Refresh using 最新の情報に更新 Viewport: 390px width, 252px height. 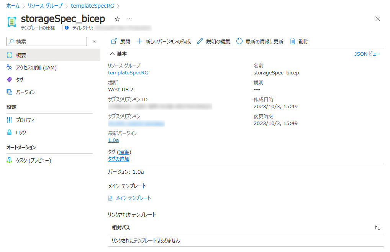tap(260, 41)
